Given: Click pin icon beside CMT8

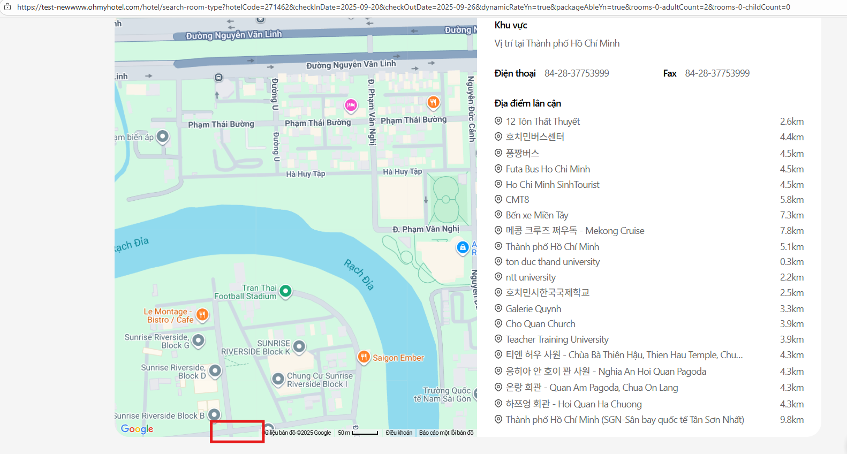Looking at the screenshot, I should [498, 199].
